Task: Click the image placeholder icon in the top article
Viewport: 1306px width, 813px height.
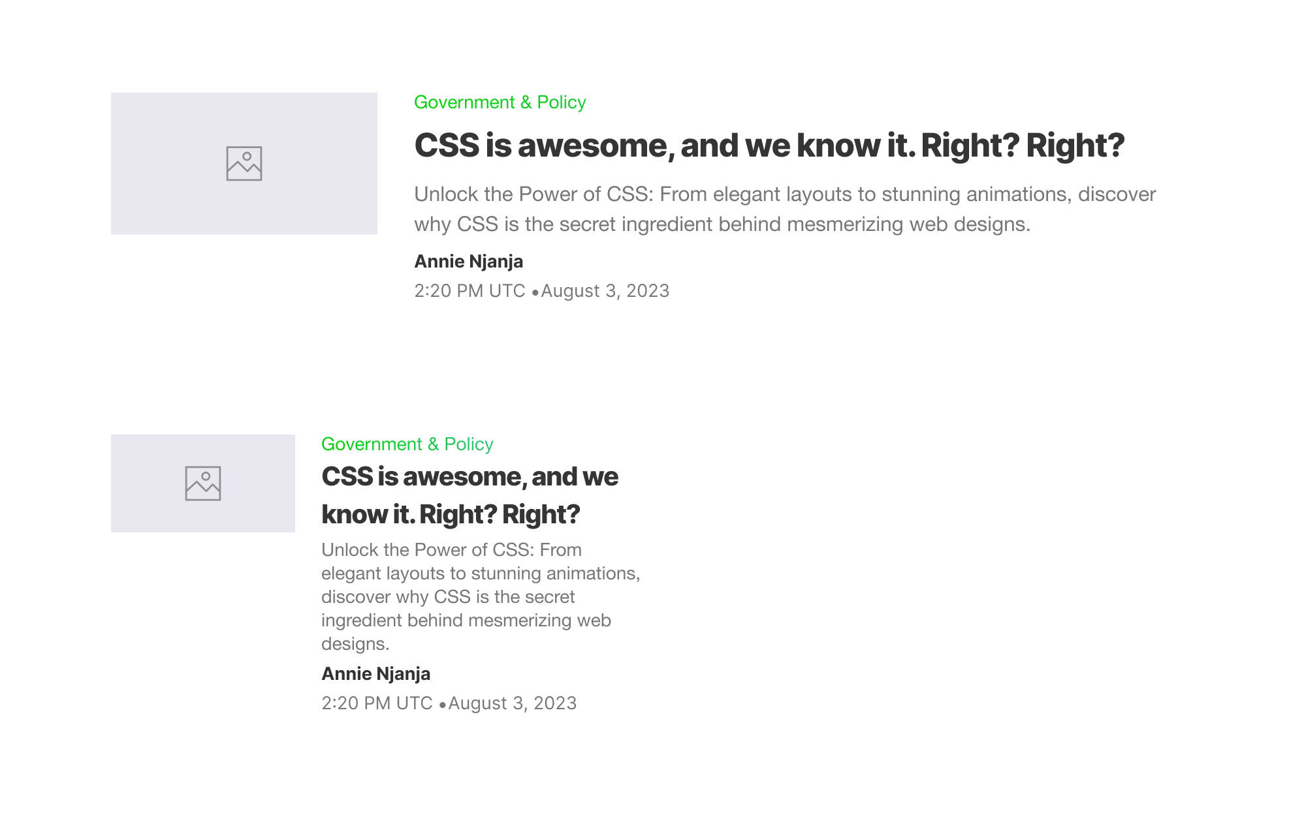Action: click(244, 163)
